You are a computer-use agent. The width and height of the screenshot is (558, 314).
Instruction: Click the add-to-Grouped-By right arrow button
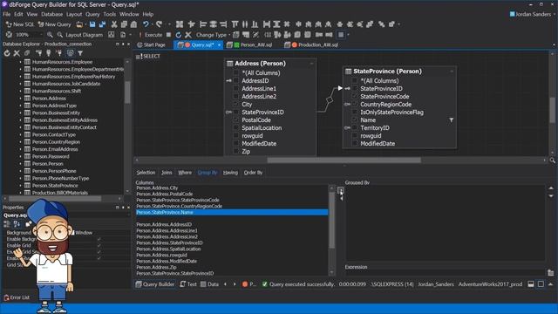pos(341,190)
